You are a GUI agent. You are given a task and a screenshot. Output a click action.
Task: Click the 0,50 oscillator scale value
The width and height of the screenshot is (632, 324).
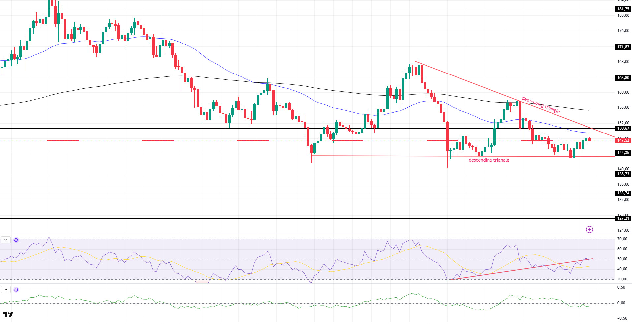coord(621,287)
